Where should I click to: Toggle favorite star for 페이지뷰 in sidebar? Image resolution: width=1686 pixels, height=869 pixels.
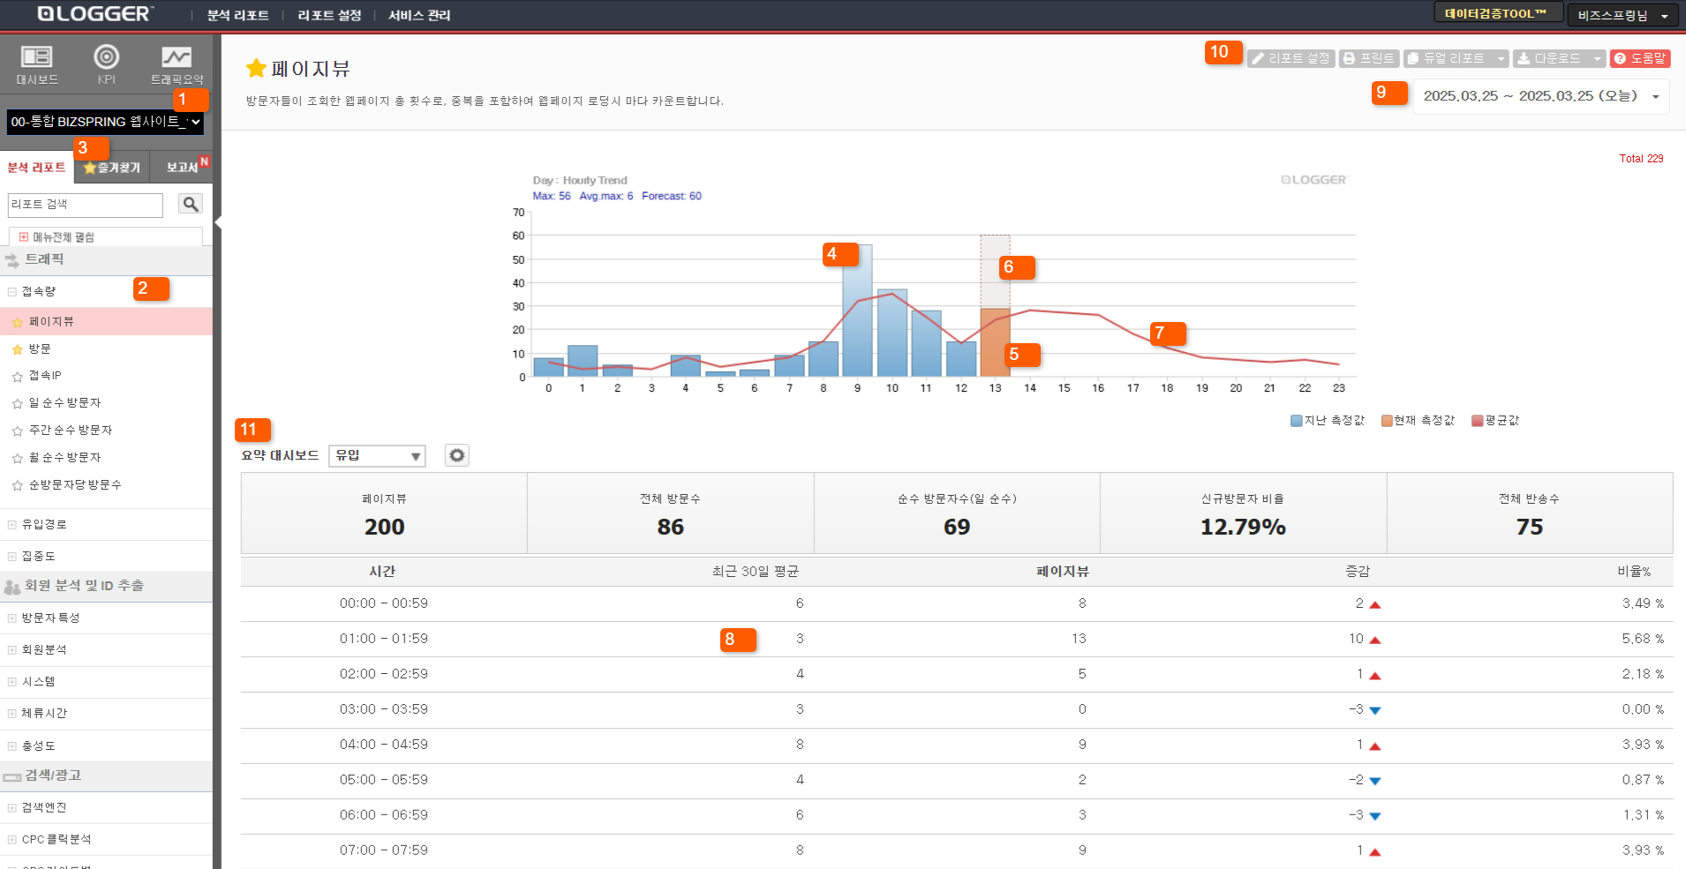(x=17, y=322)
